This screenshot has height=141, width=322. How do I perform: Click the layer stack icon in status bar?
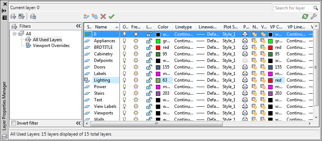point(4,137)
